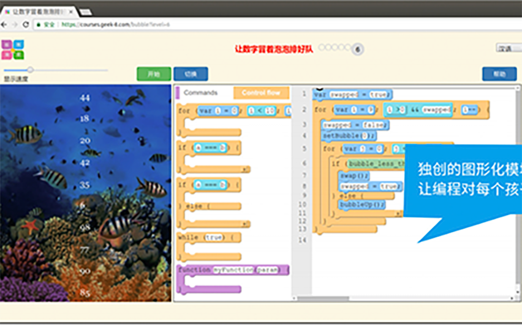This screenshot has height=325, width=522.
Task: Click the browser address bar URL
Action: point(116,24)
